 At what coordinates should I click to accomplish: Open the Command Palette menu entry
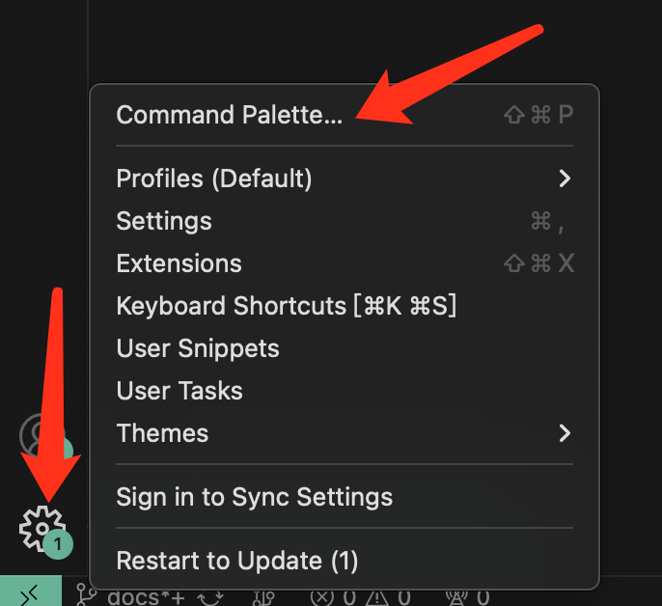(x=229, y=115)
